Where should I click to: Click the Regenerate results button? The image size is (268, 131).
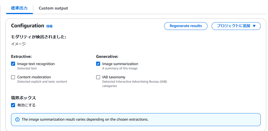(186, 26)
